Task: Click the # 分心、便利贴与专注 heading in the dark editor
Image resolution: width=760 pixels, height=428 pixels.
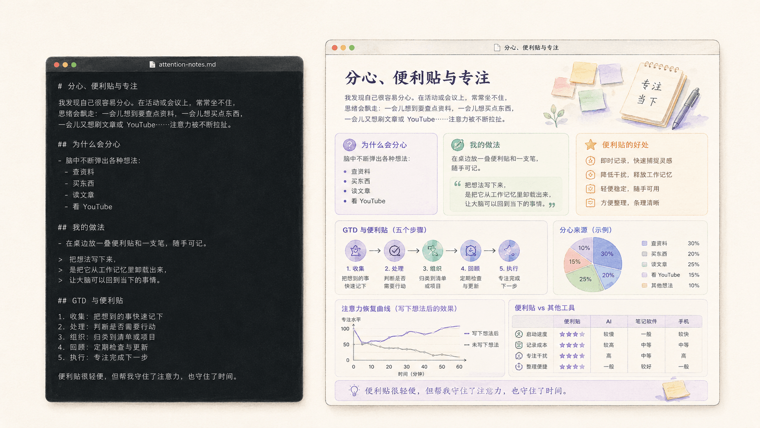Action: (98, 86)
